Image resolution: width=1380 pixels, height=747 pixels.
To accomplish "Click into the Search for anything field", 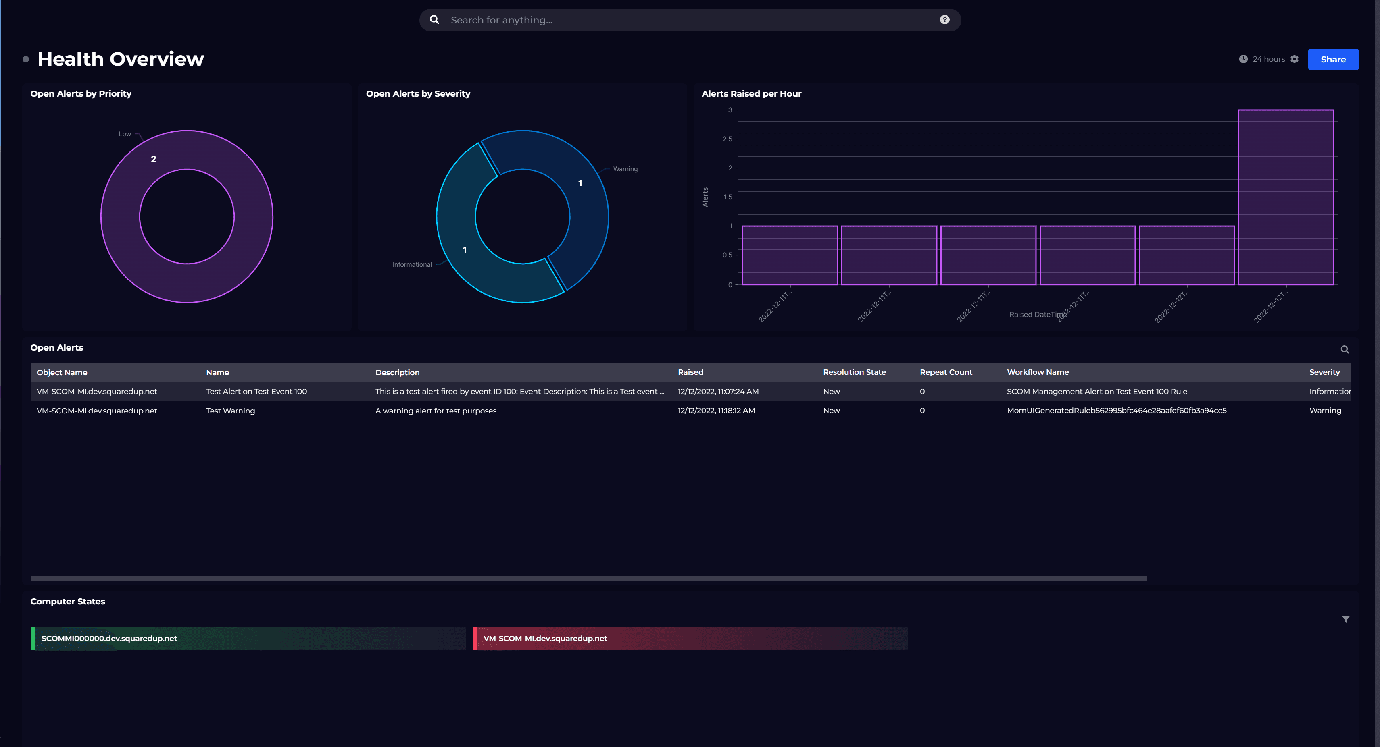I will click(x=589, y=19).
